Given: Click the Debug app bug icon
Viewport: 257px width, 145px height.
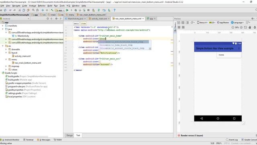Looking at the screenshot, I should (x=76, y=10).
